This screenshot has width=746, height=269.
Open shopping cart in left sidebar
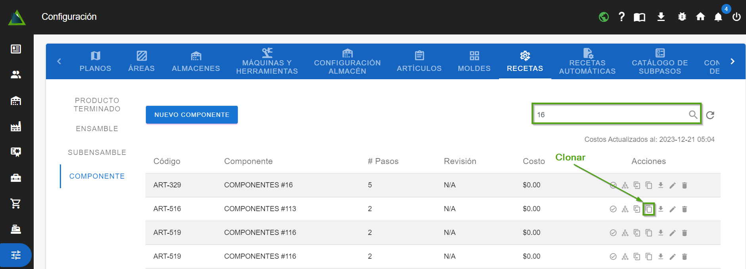(16, 204)
